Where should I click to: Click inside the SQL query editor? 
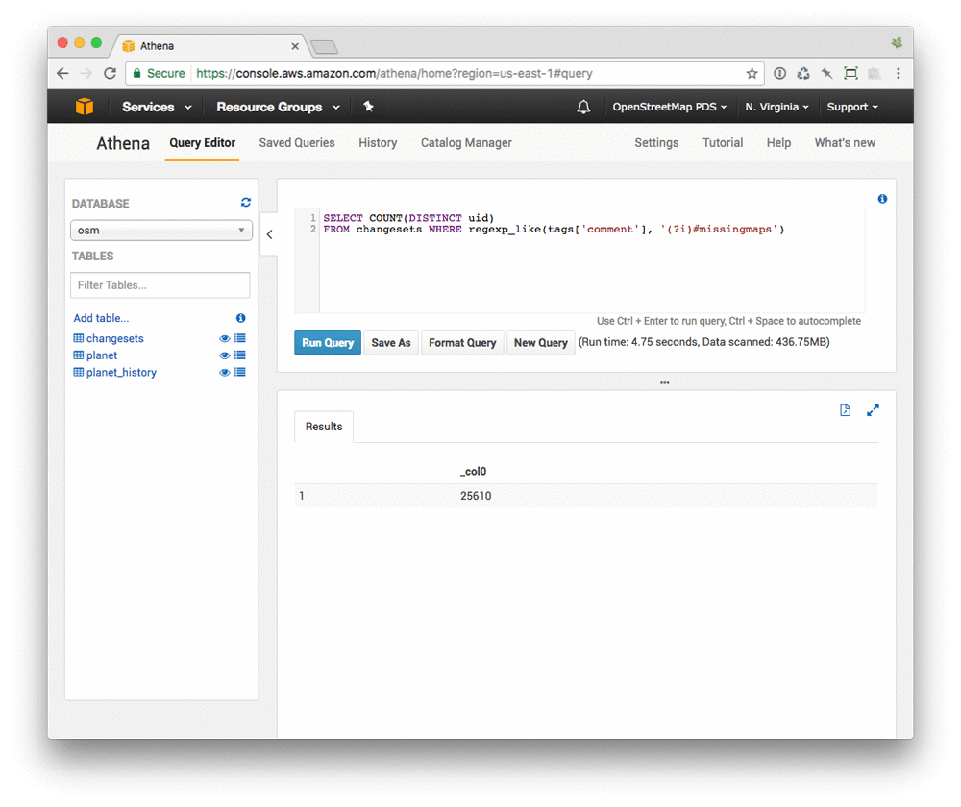pyautogui.click(x=591, y=260)
